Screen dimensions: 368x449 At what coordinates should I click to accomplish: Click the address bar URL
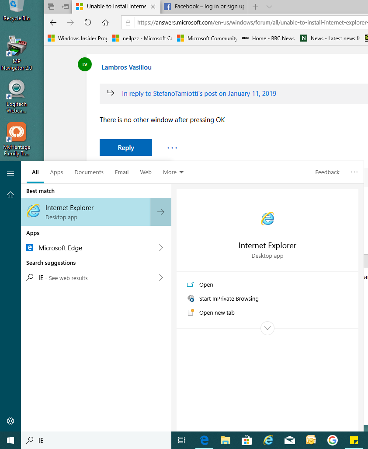click(x=252, y=23)
